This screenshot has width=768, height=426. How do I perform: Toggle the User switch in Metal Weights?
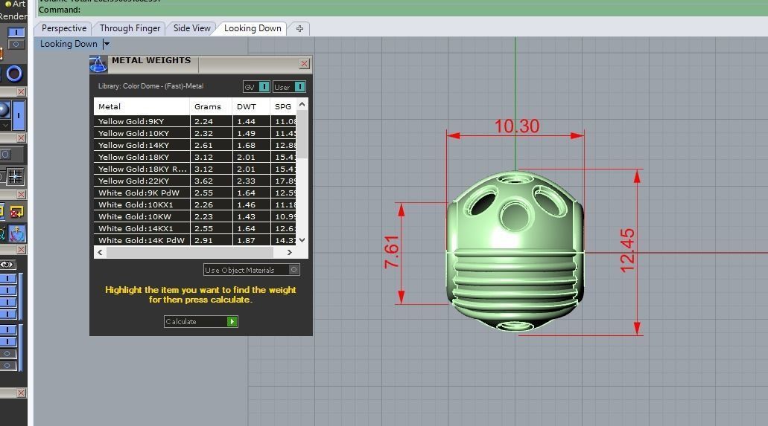(290, 86)
